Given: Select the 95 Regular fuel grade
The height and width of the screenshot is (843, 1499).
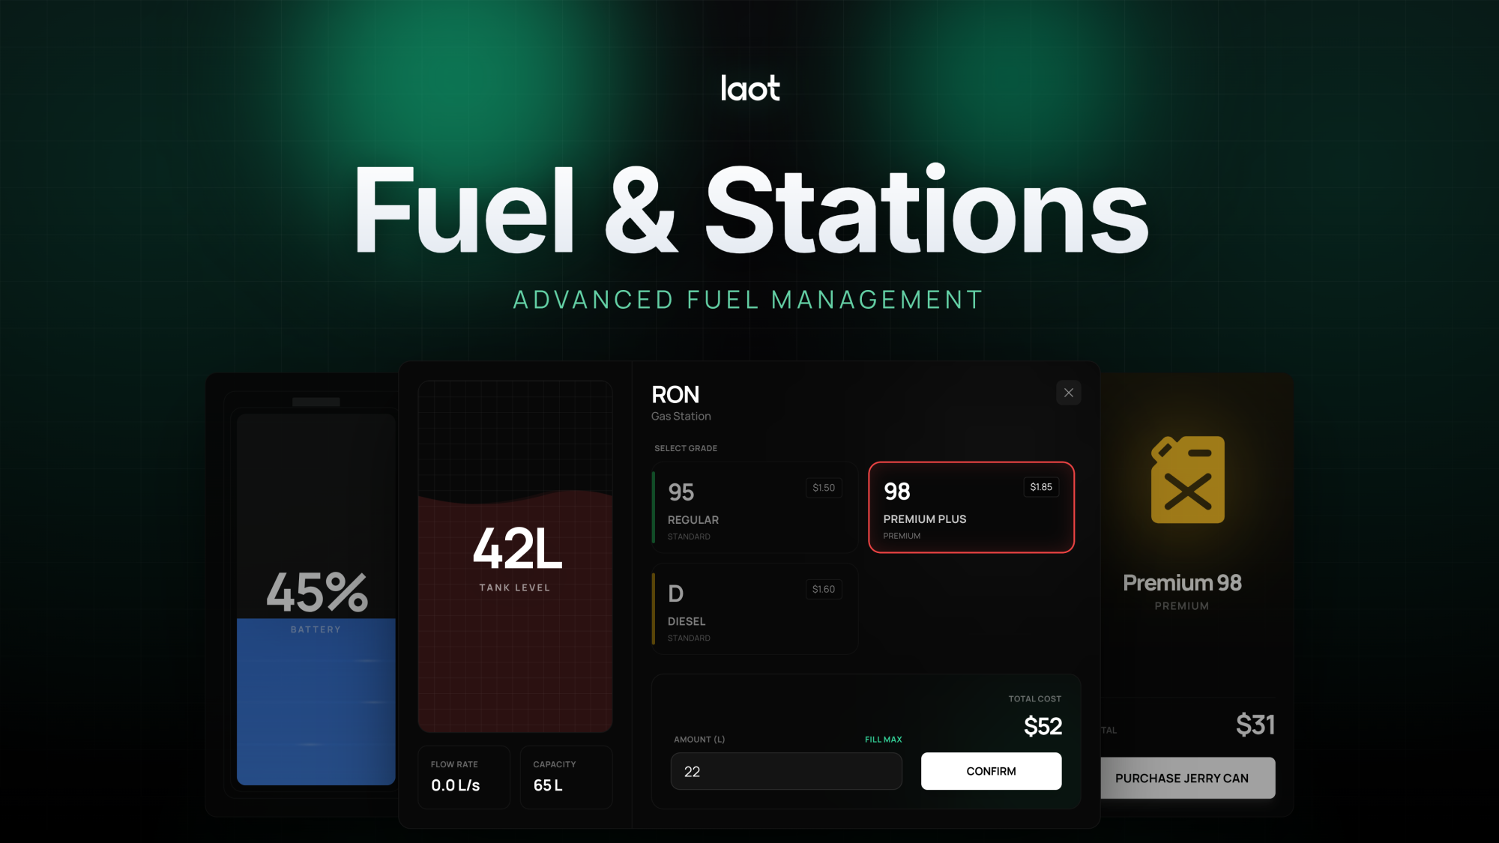Looking at the screenshot, I should (754, 508).
